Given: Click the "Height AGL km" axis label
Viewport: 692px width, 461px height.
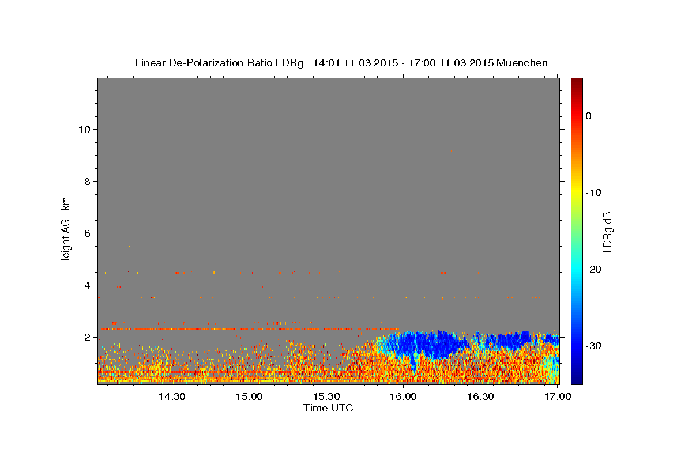Looking at the screenshot, I should coord(66,230).
